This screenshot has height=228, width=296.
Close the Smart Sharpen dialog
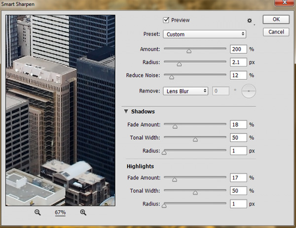[x=285, y=2]
